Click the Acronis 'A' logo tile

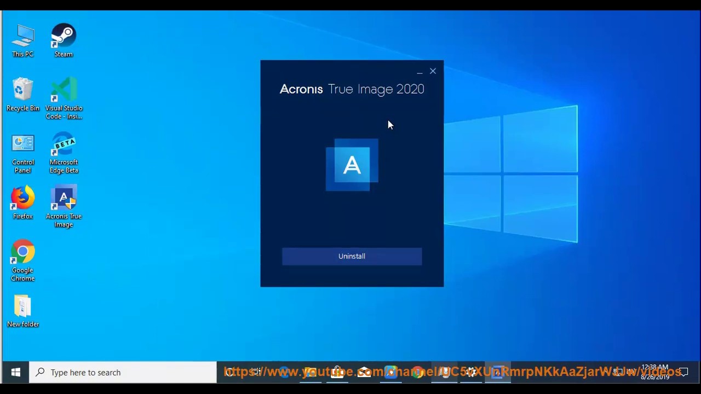[x=352, y=165]
